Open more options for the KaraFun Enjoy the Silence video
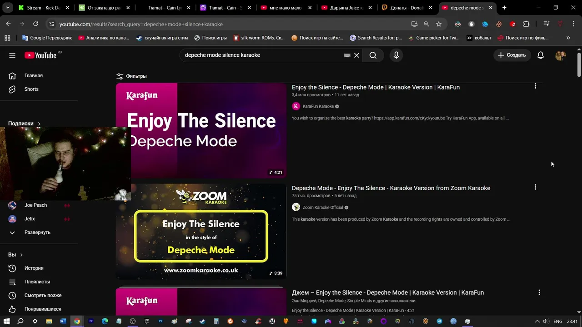This screenshot has height=327, width=582. (535, 86)
